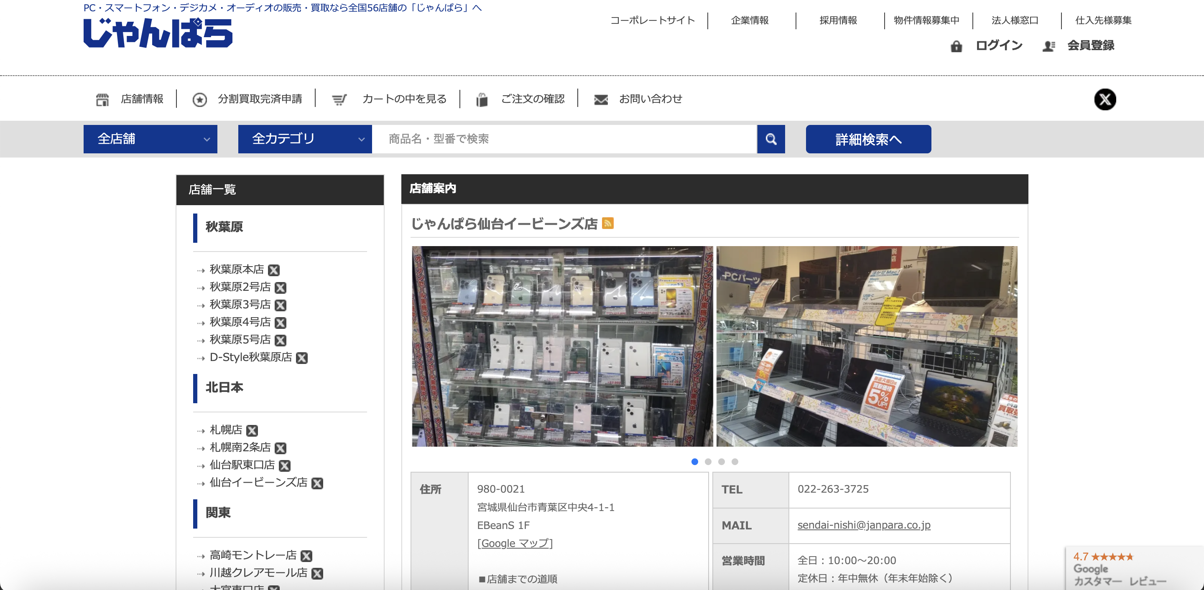1204x590 pixels.
Task: Select the first carousel dot
Action: 694,462
